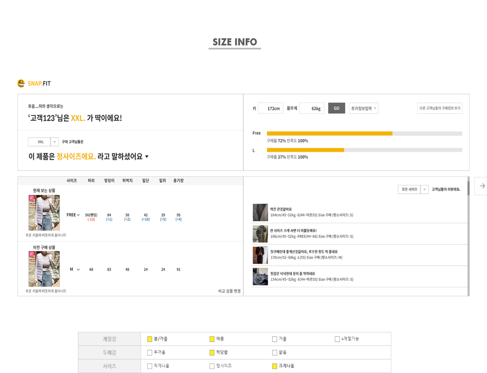The height and width of the screenshot is (373, 487).
Task: Change the M size selector for previous purchase
Action: pos(78,269)
